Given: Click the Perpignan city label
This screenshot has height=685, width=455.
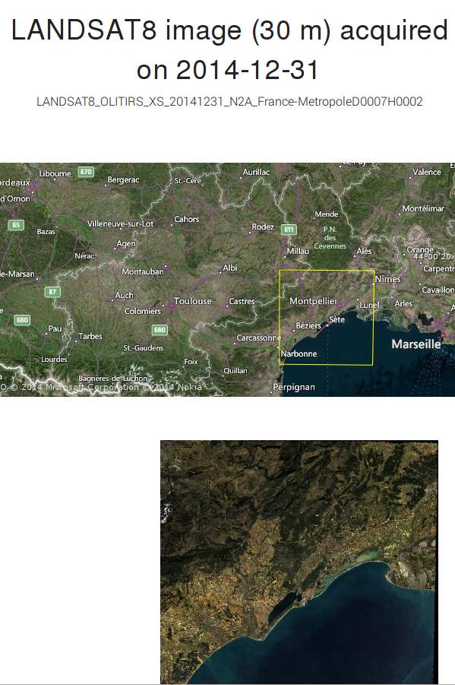Looking at the screenshot, I should [x=294, y=387].
